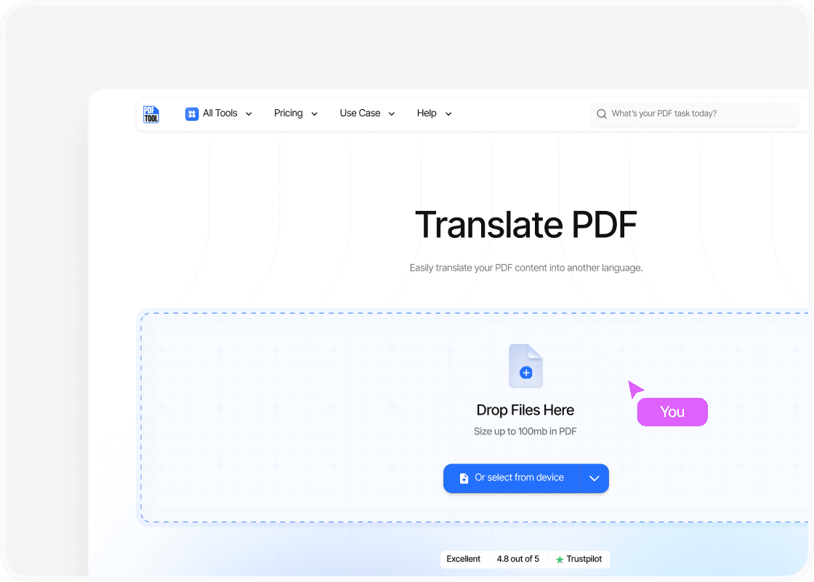Click the All Tools grid icon
814x582 pixels.
[192, 113]
